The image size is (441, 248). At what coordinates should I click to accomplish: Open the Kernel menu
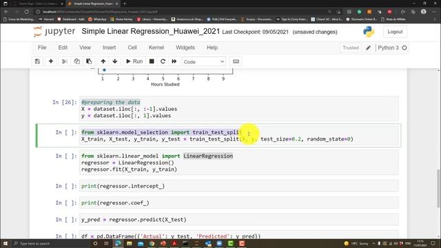156,48
